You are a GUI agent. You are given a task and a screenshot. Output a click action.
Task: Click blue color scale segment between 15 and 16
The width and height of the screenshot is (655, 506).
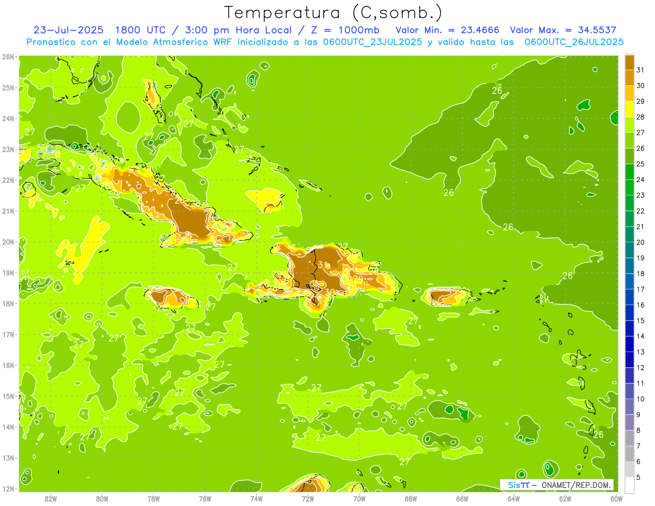click(629, 313)
